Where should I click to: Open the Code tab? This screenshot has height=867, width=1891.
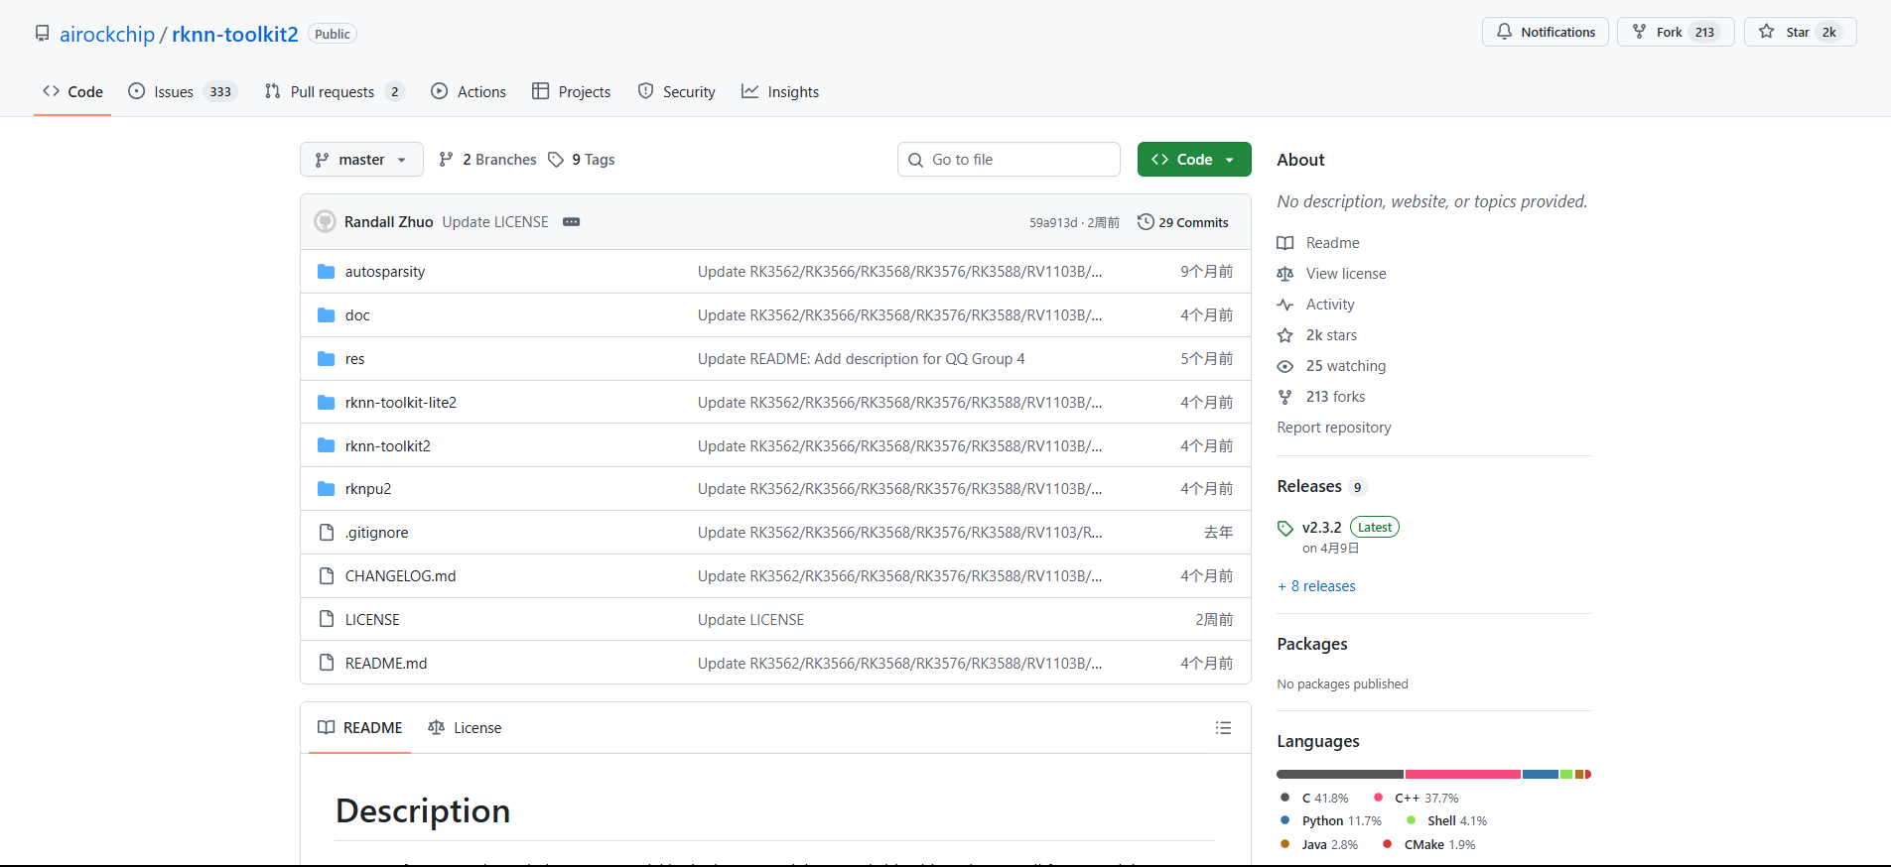point(72,91)
